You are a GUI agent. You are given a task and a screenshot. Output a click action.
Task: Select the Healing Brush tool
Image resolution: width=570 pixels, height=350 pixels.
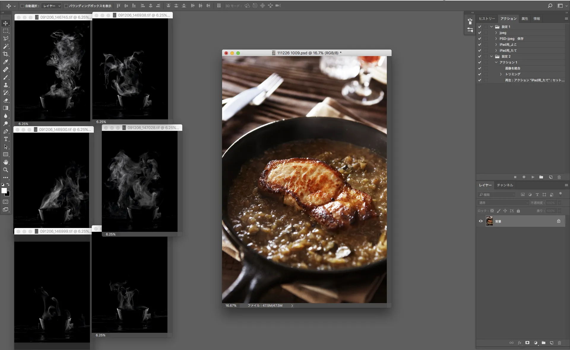point(6,69)
